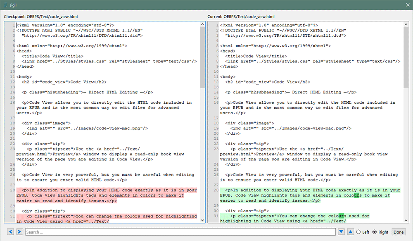The height and width of the screenshot is (241, 413).
Task: Click the 'Checkpoint: OEBPS/Text/code_view.html' label
Action: pyautogui.click(x=41, y=17)
